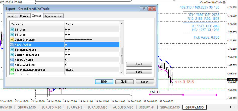Edit the MaxBuyOrders value 5
238x111 pixels.
92,60
